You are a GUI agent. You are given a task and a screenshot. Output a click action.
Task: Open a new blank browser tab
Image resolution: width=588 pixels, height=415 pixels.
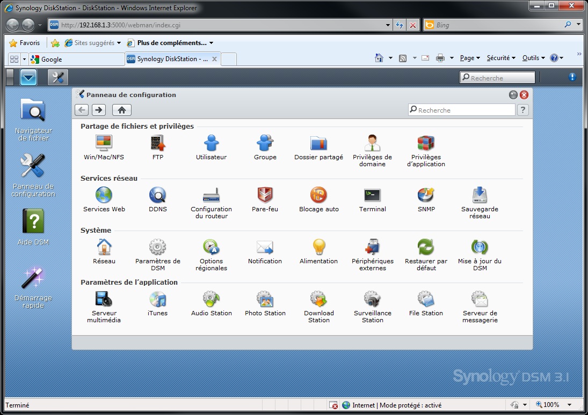click(229, 59)
